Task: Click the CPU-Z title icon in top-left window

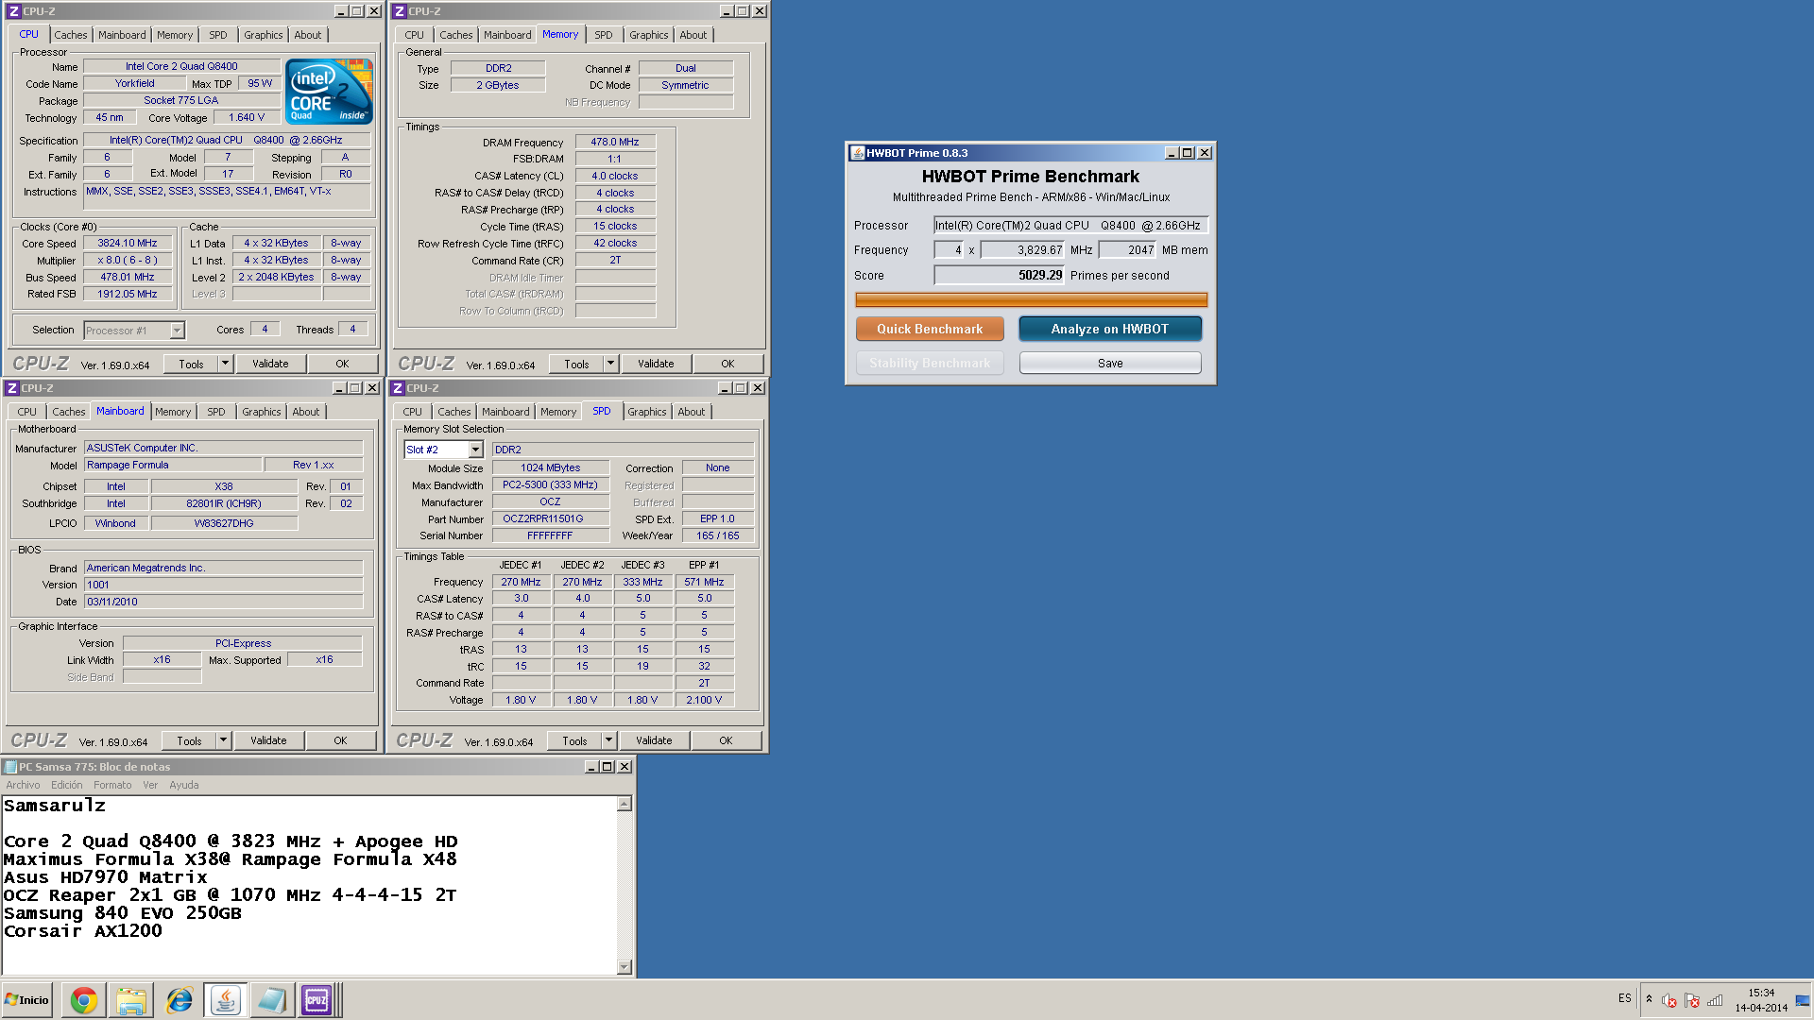Action: pos(14,11)
